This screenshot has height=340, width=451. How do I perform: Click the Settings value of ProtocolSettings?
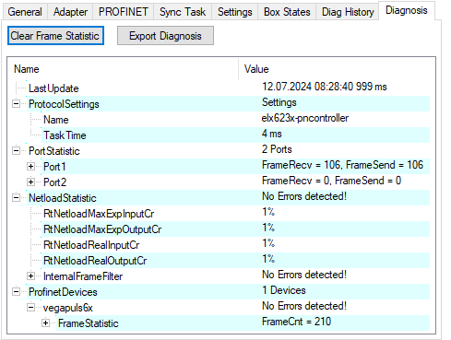[x=279, y=102]
